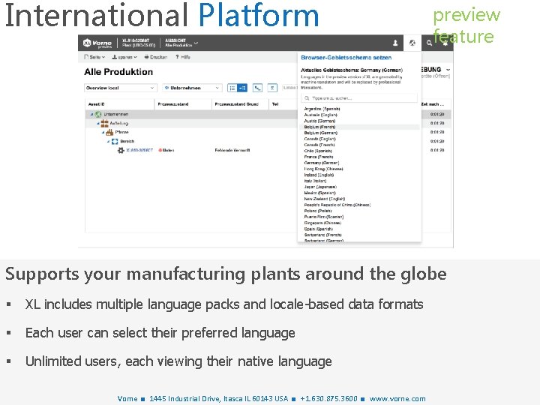Click the Fehlende Vernunft reason cell
The height and width of the screenshot is (405, 540).
[232, 150]
